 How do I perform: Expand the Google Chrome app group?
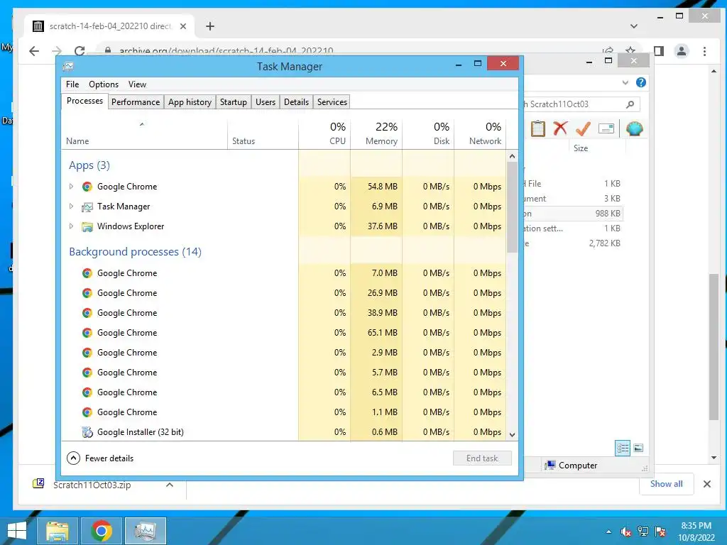pos(71,187)
